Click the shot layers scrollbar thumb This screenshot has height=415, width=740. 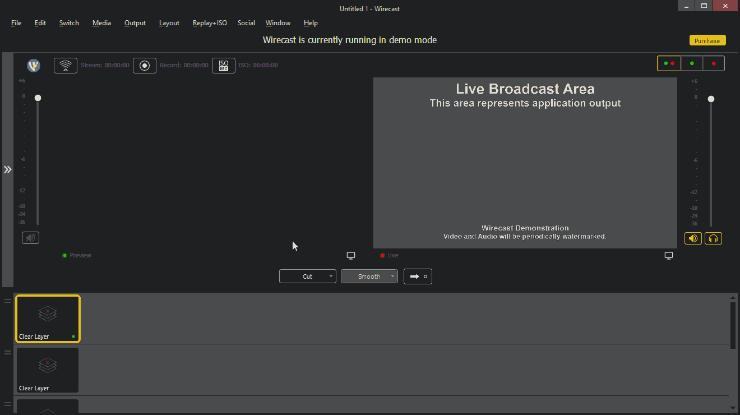tap(733, 325)
